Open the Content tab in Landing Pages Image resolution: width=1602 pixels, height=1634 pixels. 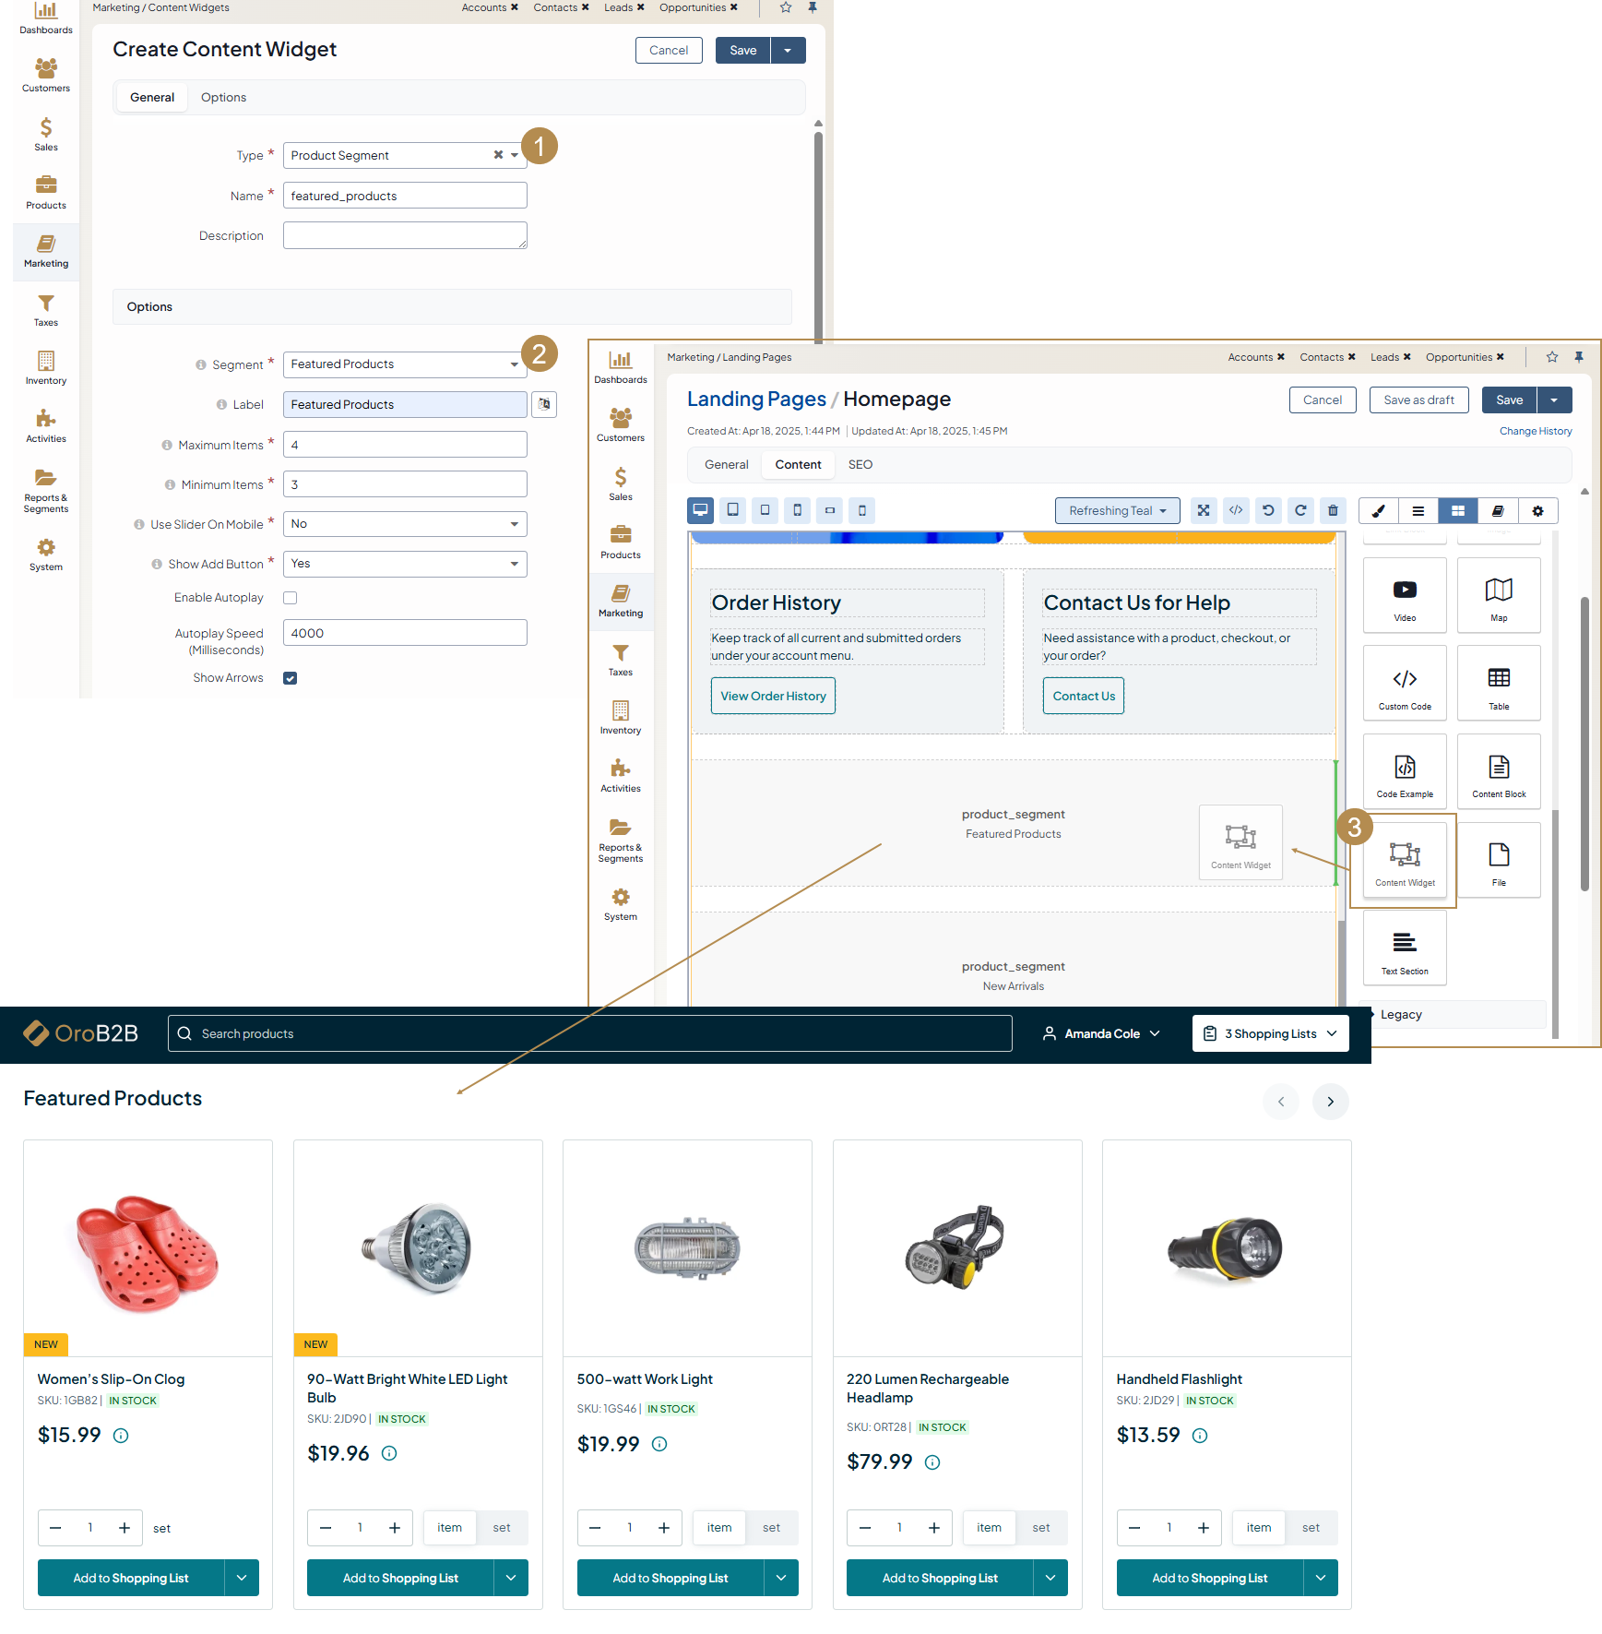[798, 465]
